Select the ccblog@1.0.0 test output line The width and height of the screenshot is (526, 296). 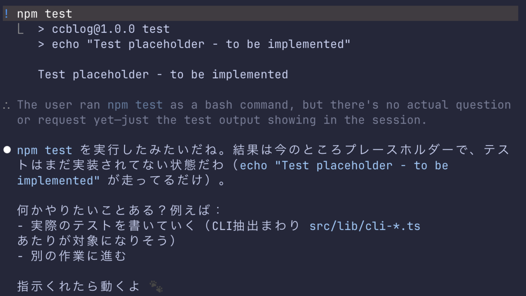pyautogui.click(x=104, y=29)
